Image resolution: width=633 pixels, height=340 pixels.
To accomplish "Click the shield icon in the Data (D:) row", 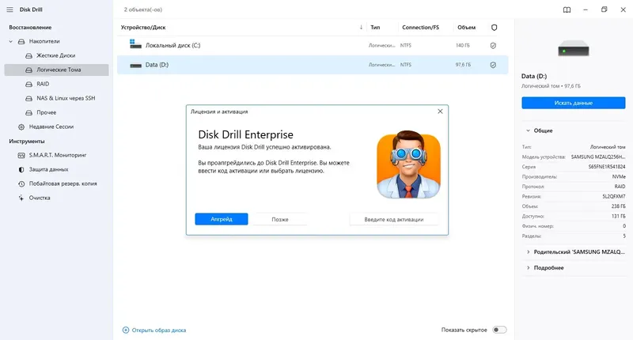I will (x=493, y=65).
